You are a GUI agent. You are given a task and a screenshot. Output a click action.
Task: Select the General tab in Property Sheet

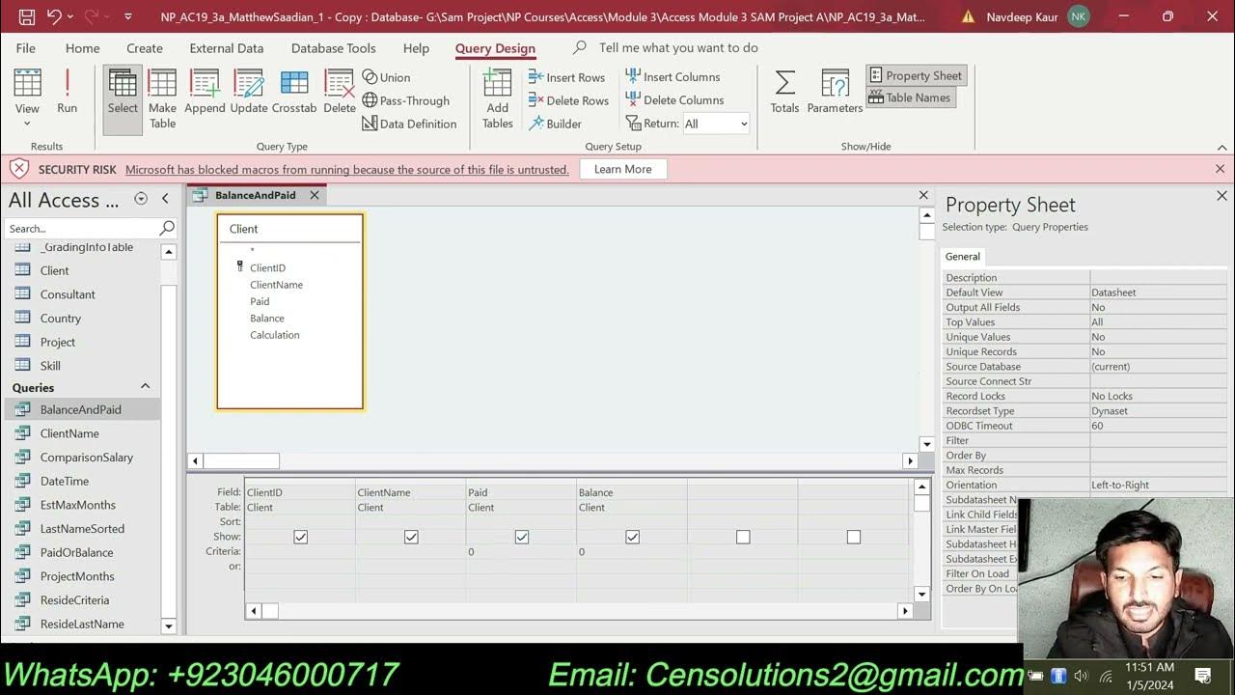962,257
